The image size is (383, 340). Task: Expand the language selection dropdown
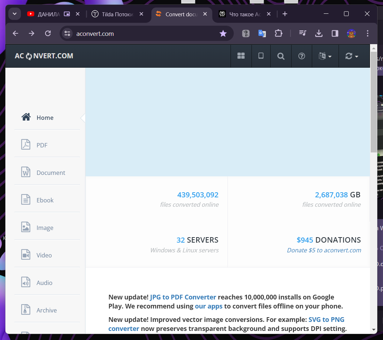pos(325,56)
